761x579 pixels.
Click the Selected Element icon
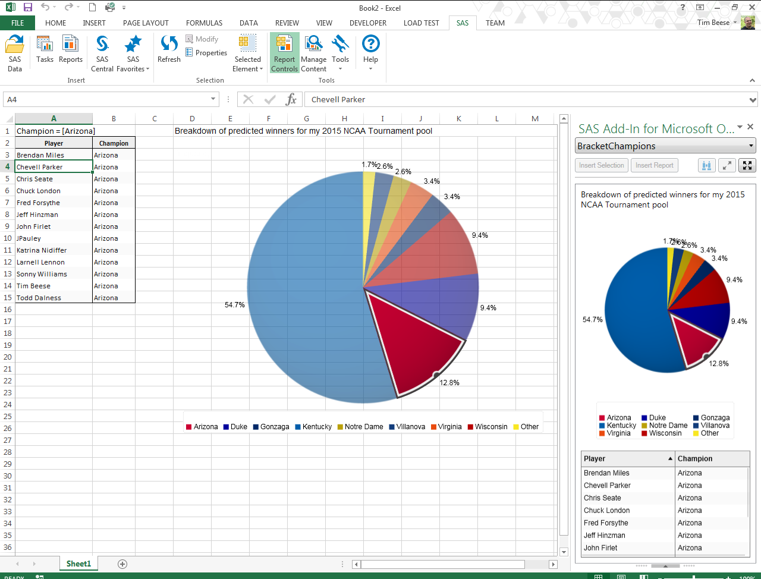pyautogui.click(x=247, y=43)
